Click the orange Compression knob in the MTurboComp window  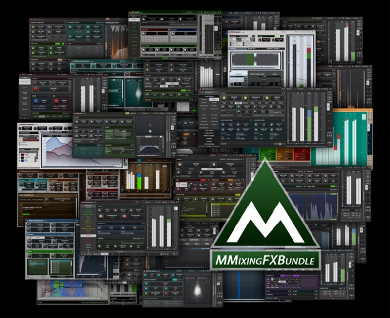[x=101, y=216]
